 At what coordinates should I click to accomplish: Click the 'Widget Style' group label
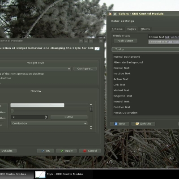(x=36, y=63)
